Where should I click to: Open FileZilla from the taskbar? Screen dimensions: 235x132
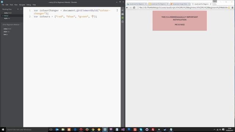click(x=153, y=129)
